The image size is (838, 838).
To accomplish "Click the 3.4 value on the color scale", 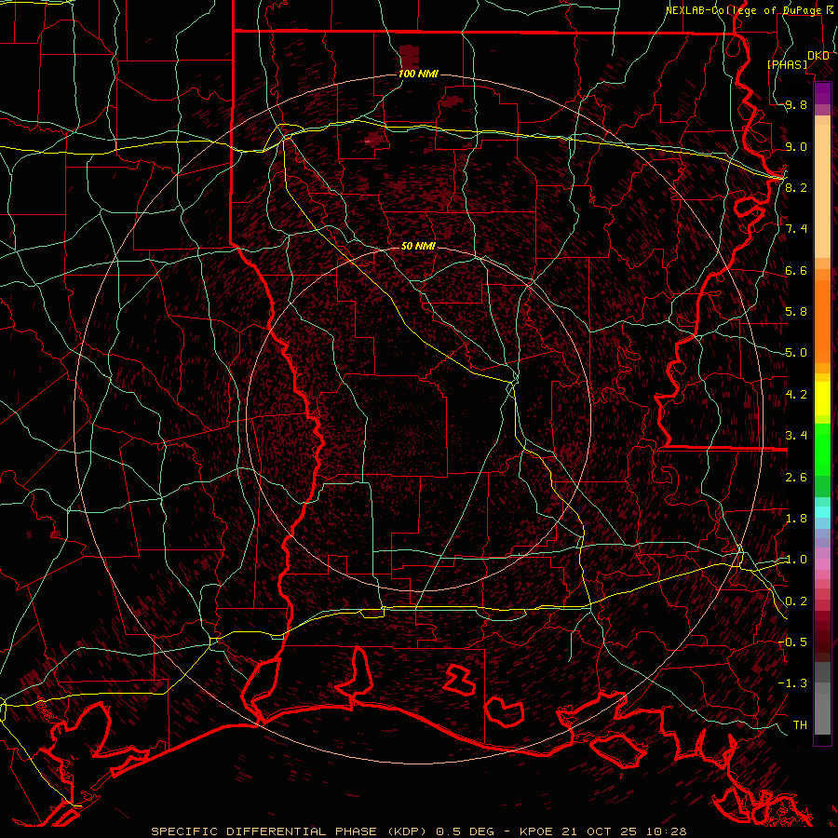I will point(796,435).
